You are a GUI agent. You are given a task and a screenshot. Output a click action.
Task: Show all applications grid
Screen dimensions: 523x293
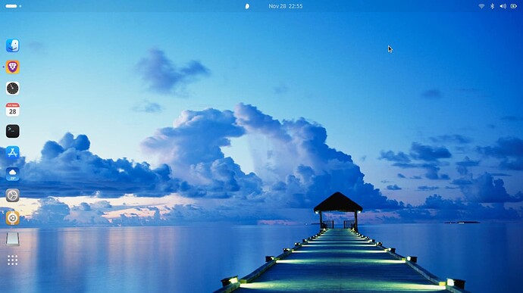tap(13, 260)
